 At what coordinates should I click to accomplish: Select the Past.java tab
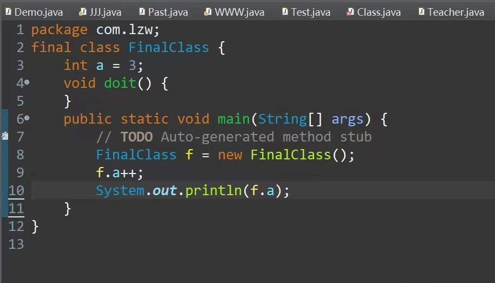click(164, 12)
